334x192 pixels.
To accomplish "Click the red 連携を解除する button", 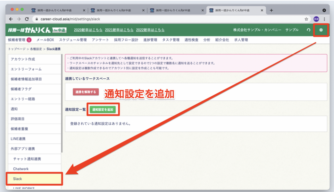I will pyautogui.click(x=86, y=92).
